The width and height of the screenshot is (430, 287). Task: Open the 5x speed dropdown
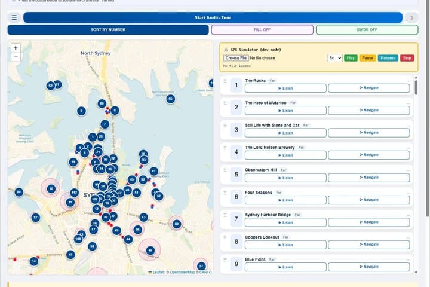click(x=334, y=58)
